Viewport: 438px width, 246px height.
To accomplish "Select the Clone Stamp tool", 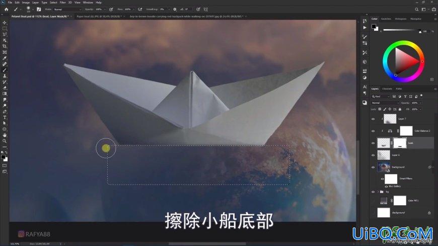I will (x=5, y=76).
